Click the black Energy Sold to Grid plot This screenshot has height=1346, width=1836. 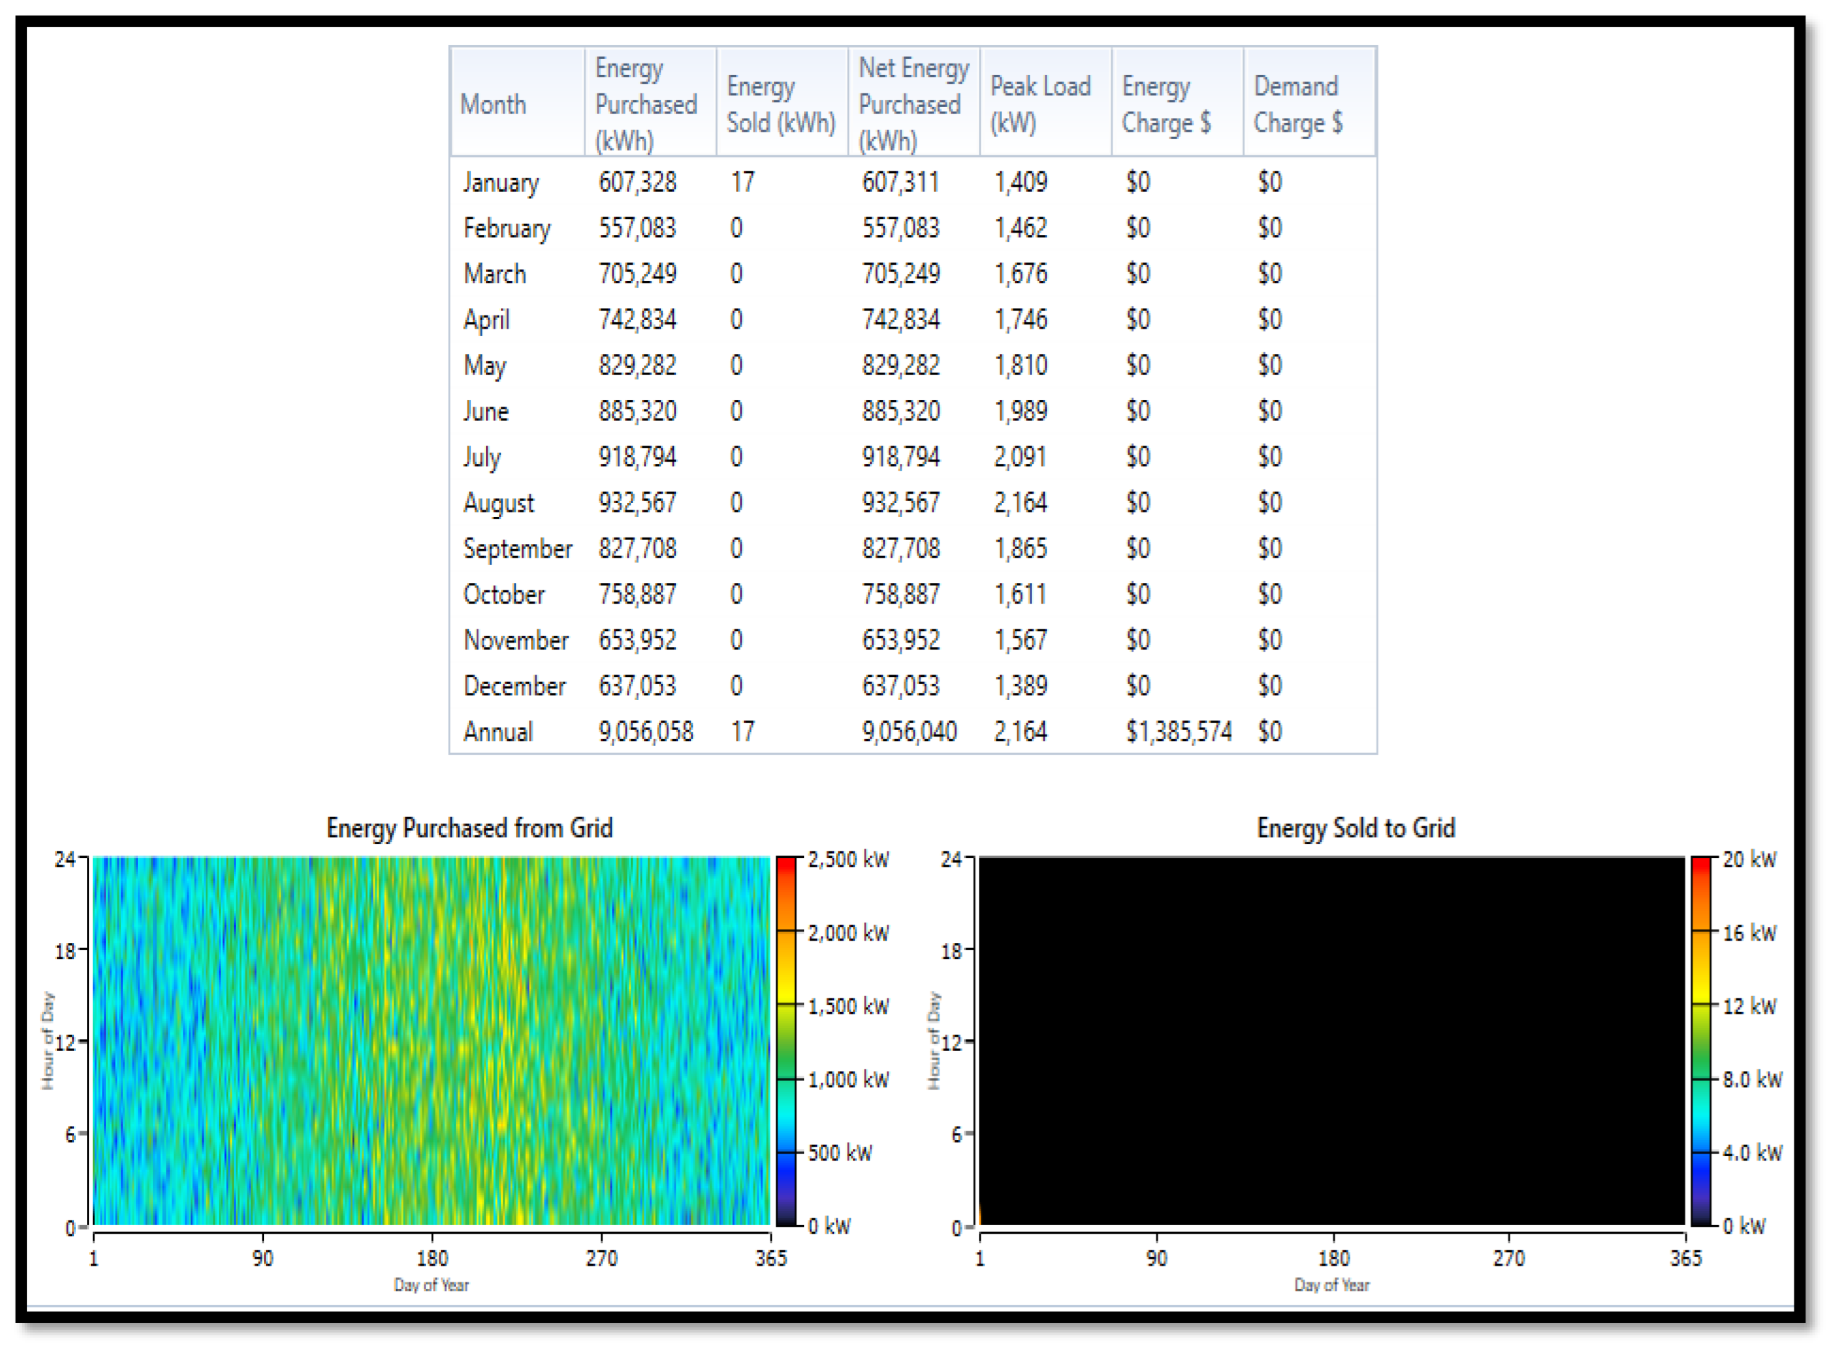coord(1331,1040)
